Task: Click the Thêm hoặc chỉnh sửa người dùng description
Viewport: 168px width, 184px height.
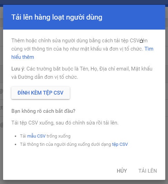Action: pos(82,49)
